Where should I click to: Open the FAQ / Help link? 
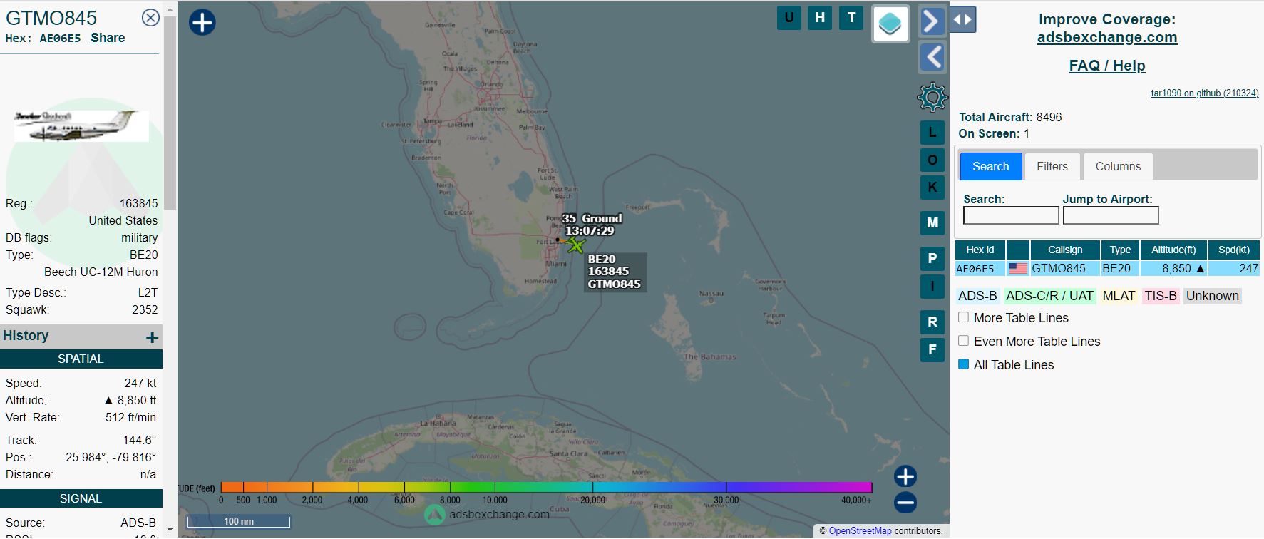click(x=1107, y=66)
